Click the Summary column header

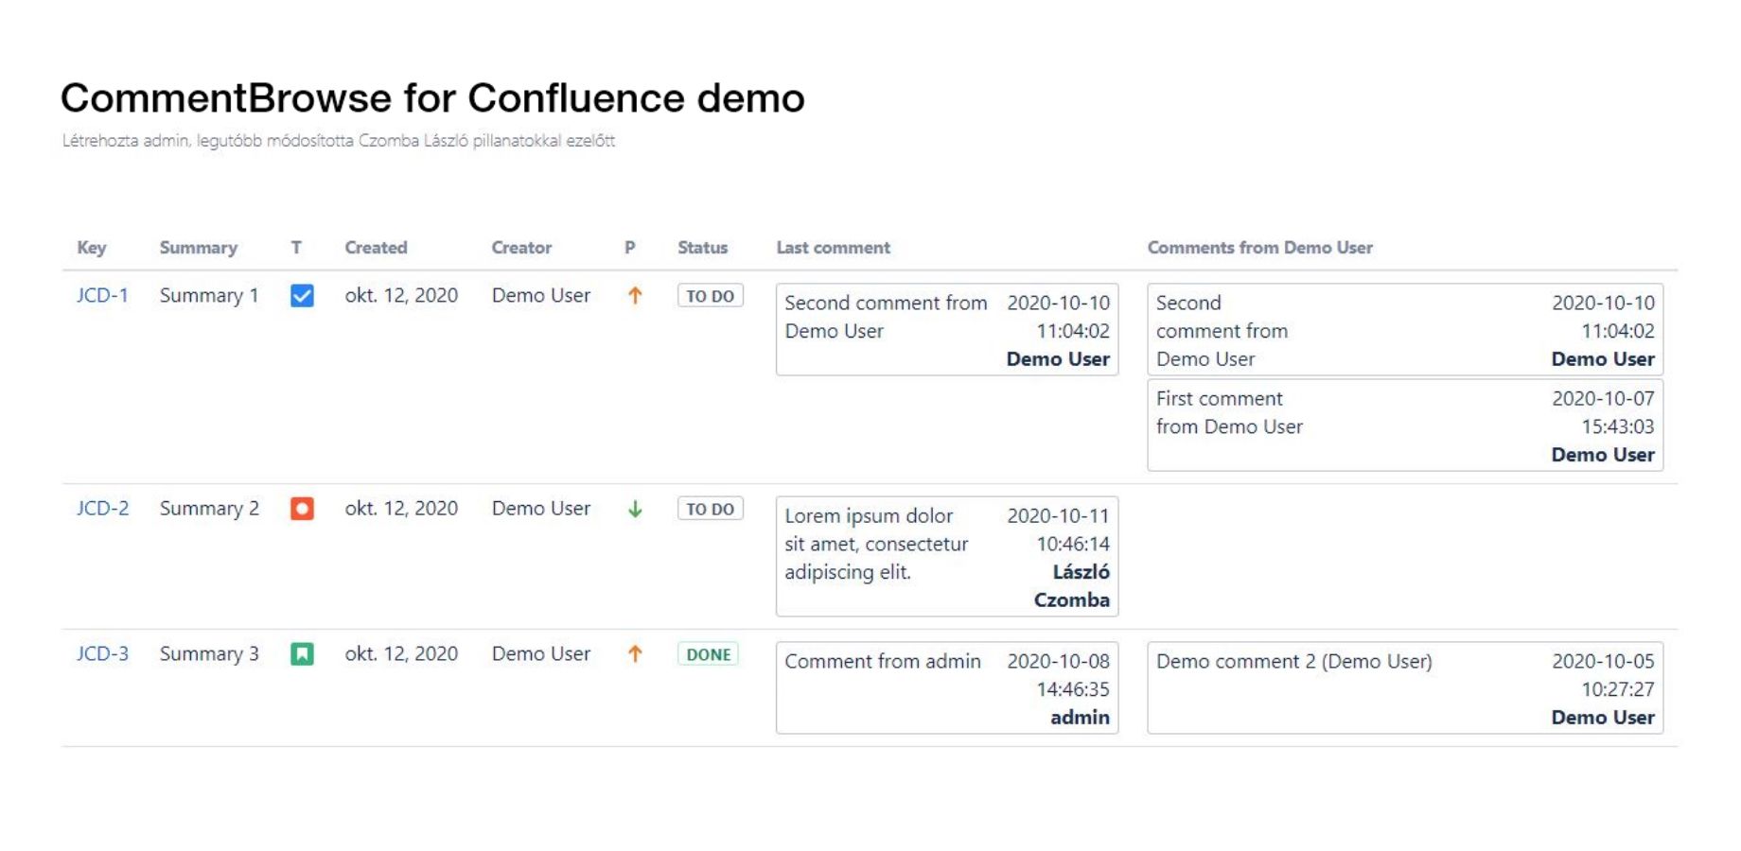pyautogui.click(x=199, y=248)
